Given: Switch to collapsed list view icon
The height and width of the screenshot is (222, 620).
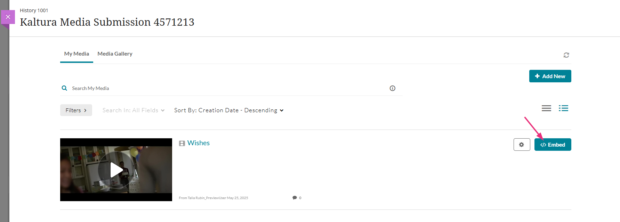Looking at the screenshot, I should [546, 108].
